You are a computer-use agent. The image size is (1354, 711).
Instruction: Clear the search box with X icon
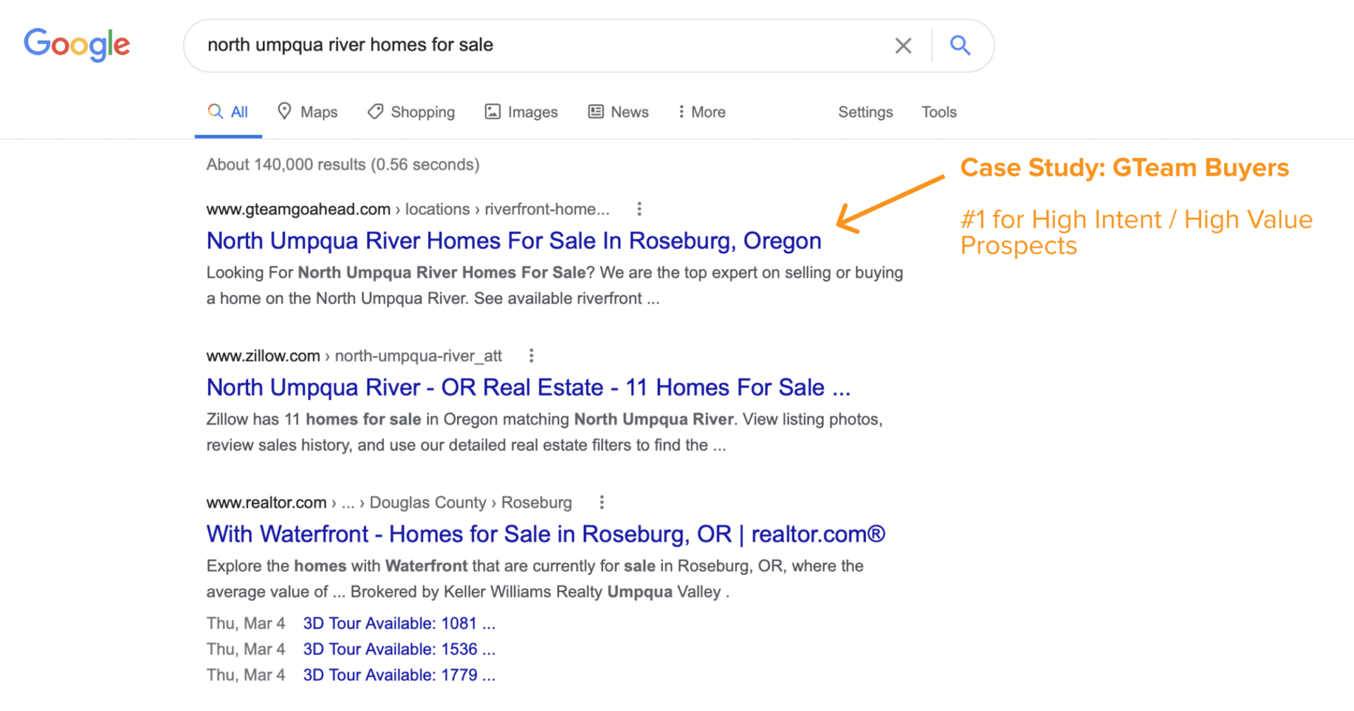tap(903, 46)
